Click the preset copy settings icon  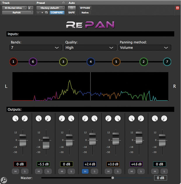coord(47,13)
